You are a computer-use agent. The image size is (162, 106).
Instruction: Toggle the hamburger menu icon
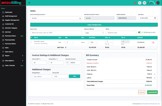[x=29, y=3]
